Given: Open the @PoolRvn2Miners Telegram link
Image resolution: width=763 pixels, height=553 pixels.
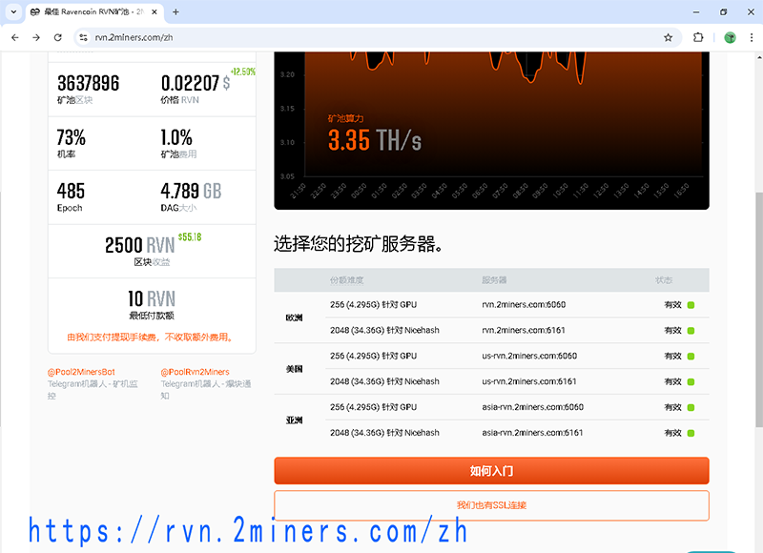Looking at the screenshot, I should [x=195, y=372].
